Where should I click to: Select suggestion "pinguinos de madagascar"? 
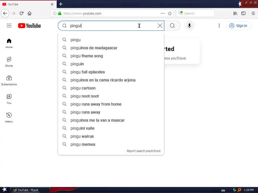pyautogui.click(x=111, y=48)
